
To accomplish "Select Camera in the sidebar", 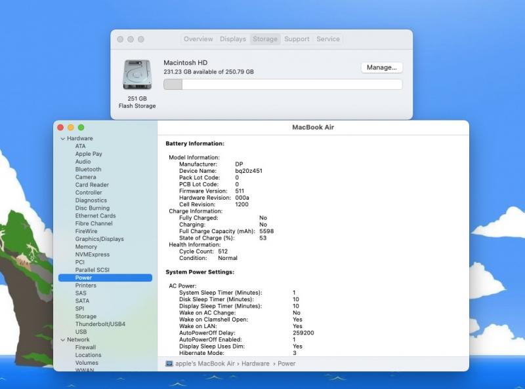I will [85, 177].
